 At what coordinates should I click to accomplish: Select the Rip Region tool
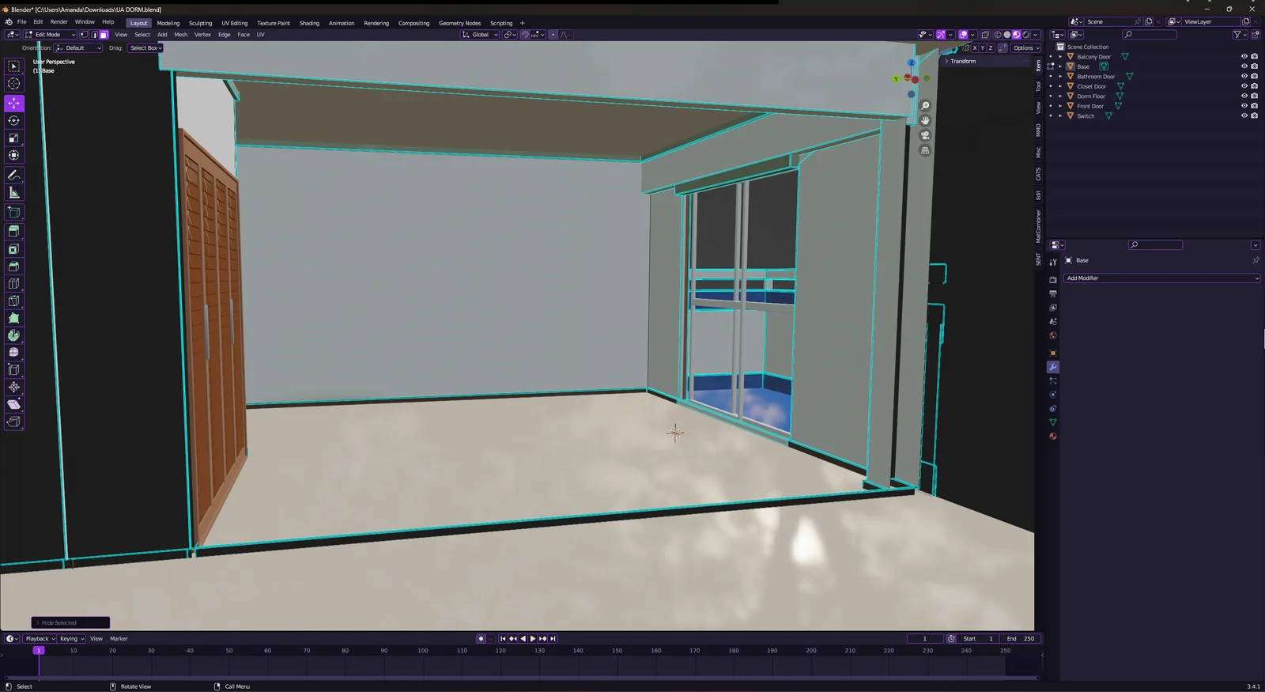14,422
